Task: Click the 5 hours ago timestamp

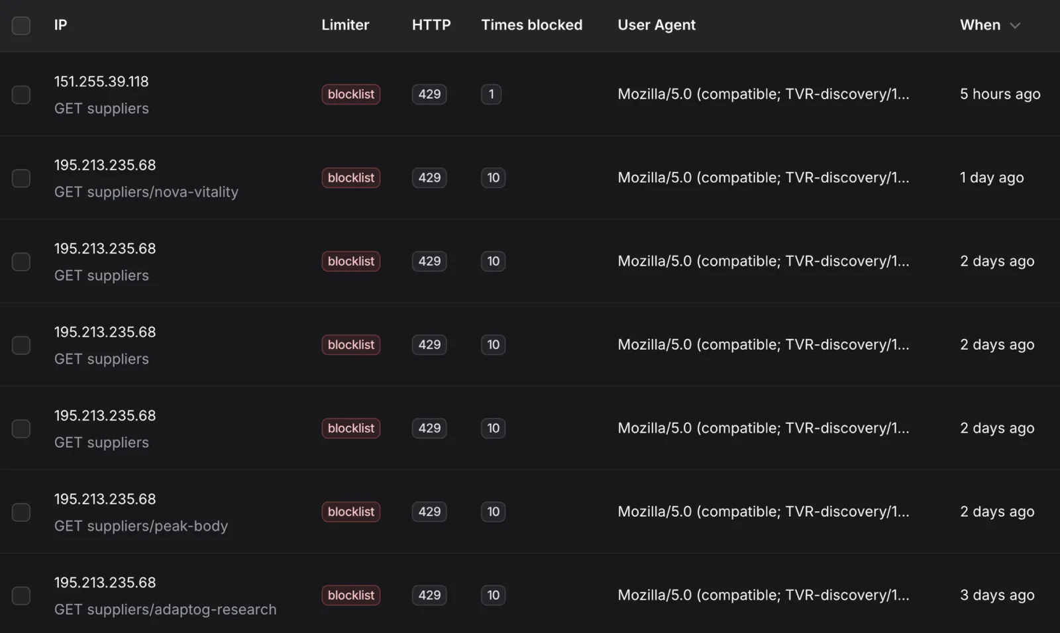Action: [1000, 94]
